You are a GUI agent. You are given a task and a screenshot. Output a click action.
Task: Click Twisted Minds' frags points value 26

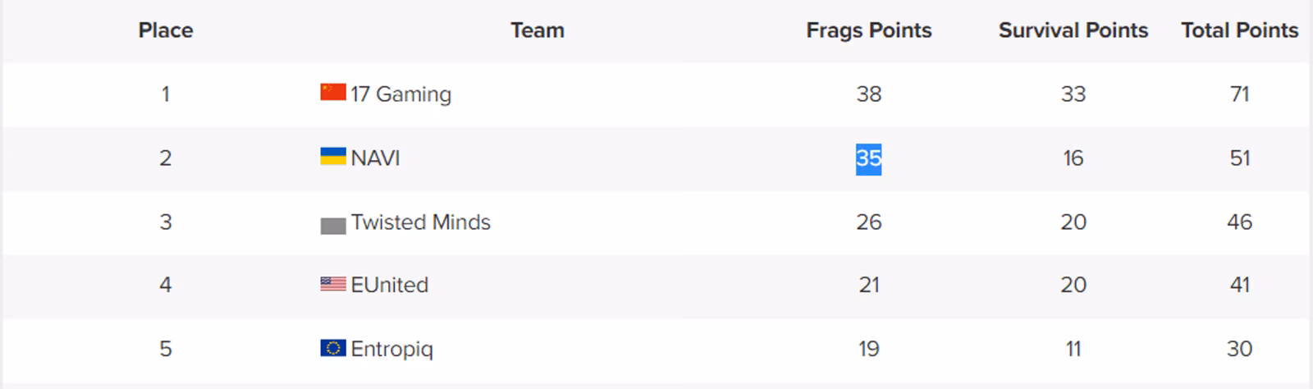click(869, 222)
